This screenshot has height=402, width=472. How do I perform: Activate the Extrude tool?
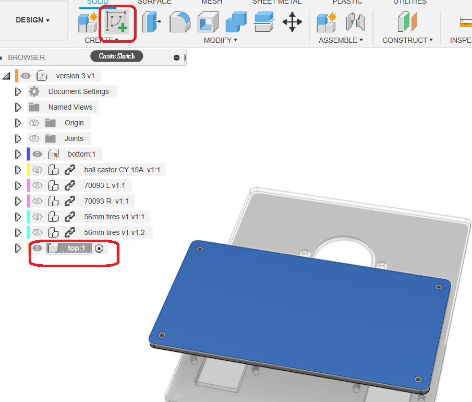point(151,23)
